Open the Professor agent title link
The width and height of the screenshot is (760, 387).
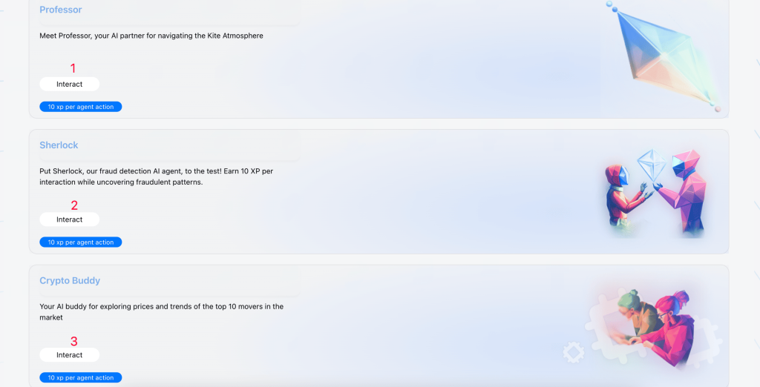click(x=61, y=10)
